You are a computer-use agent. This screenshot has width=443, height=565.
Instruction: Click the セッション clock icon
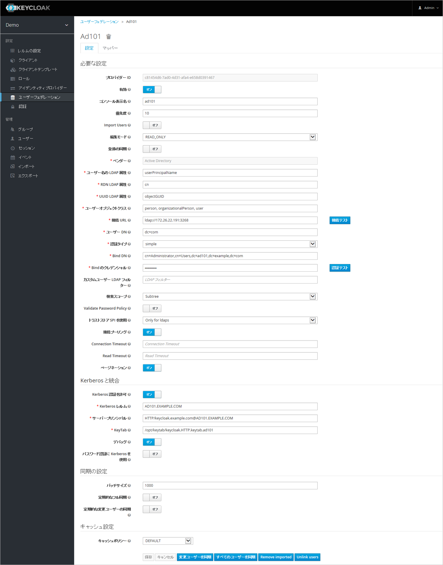pyautogui.click(x=13, y=148)
